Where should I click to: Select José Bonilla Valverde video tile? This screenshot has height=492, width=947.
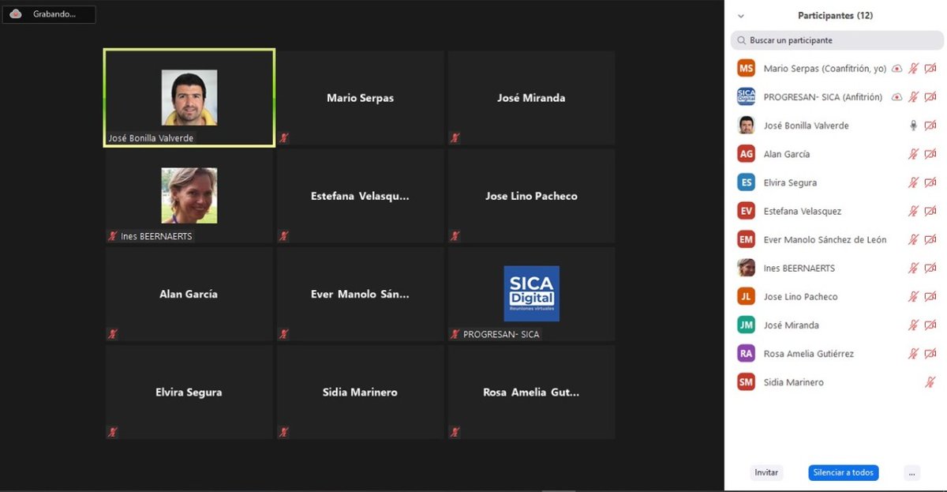click(189, 98)
